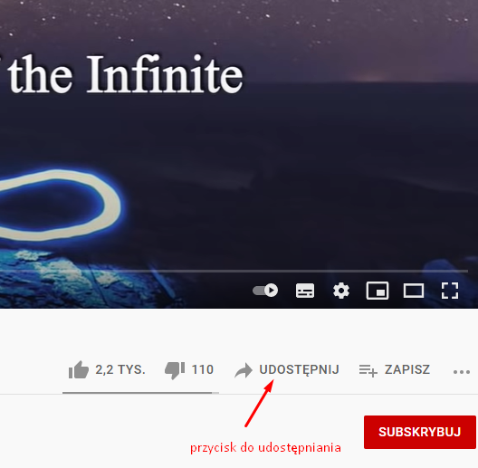Click the like-to-dislike ratio bar

140,393
